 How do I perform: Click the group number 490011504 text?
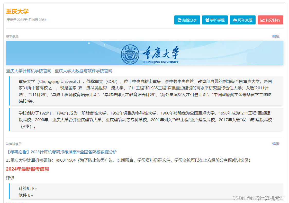pos(66,160)
